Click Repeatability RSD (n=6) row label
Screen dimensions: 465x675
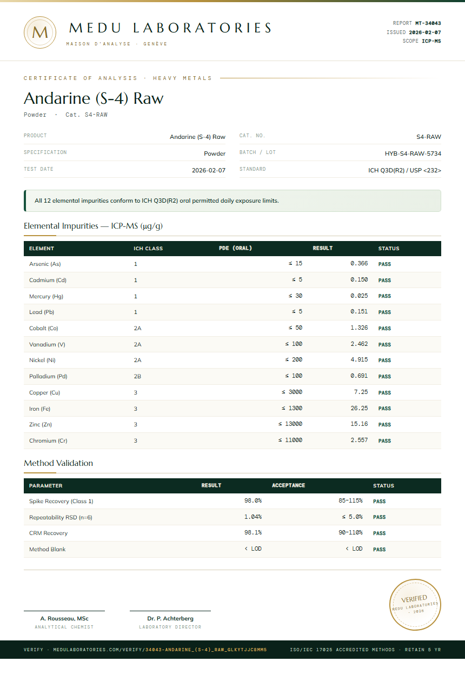[61, 518]
